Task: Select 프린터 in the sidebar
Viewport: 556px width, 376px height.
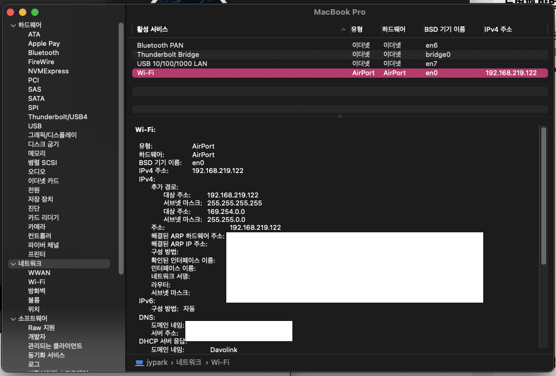Action: (37, 254)
